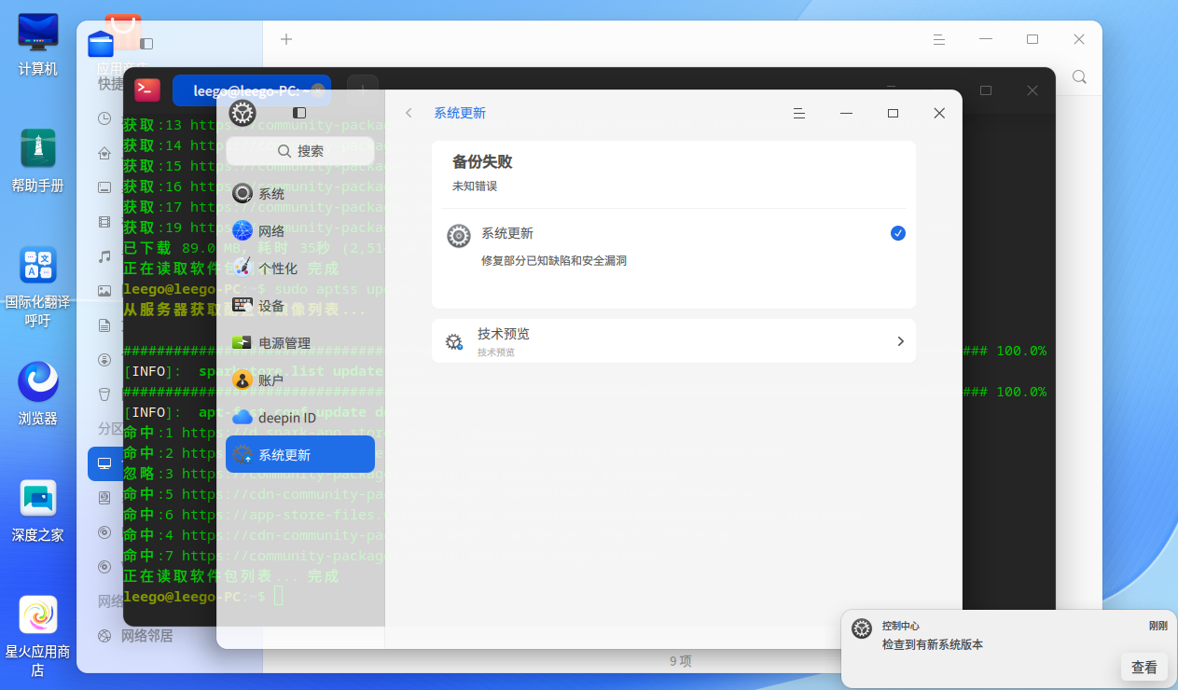
Task: Click 修复部分已知缺陷和安全漏洞 description
Action: [x=554, y=261]
